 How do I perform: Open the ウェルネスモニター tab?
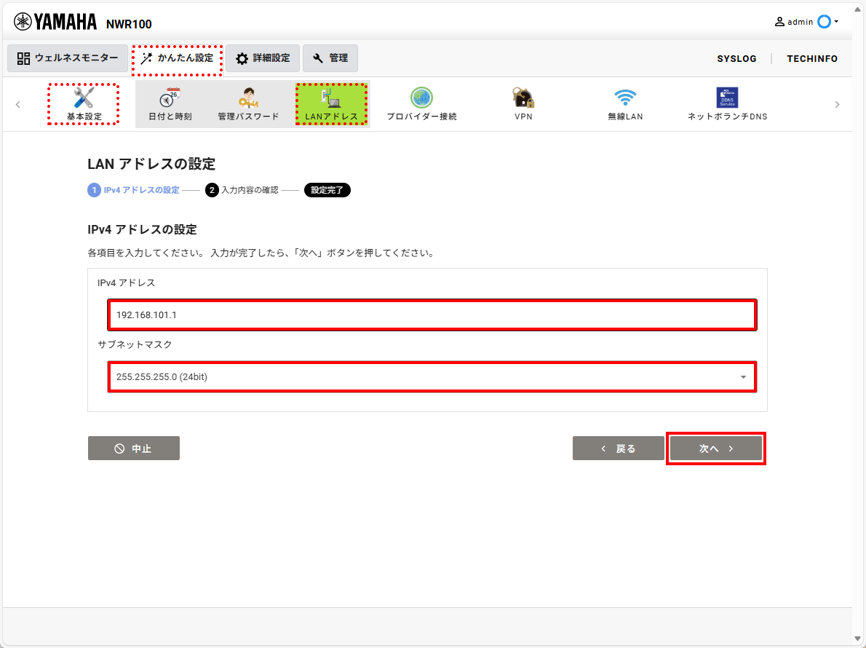[x=68, y=58]
